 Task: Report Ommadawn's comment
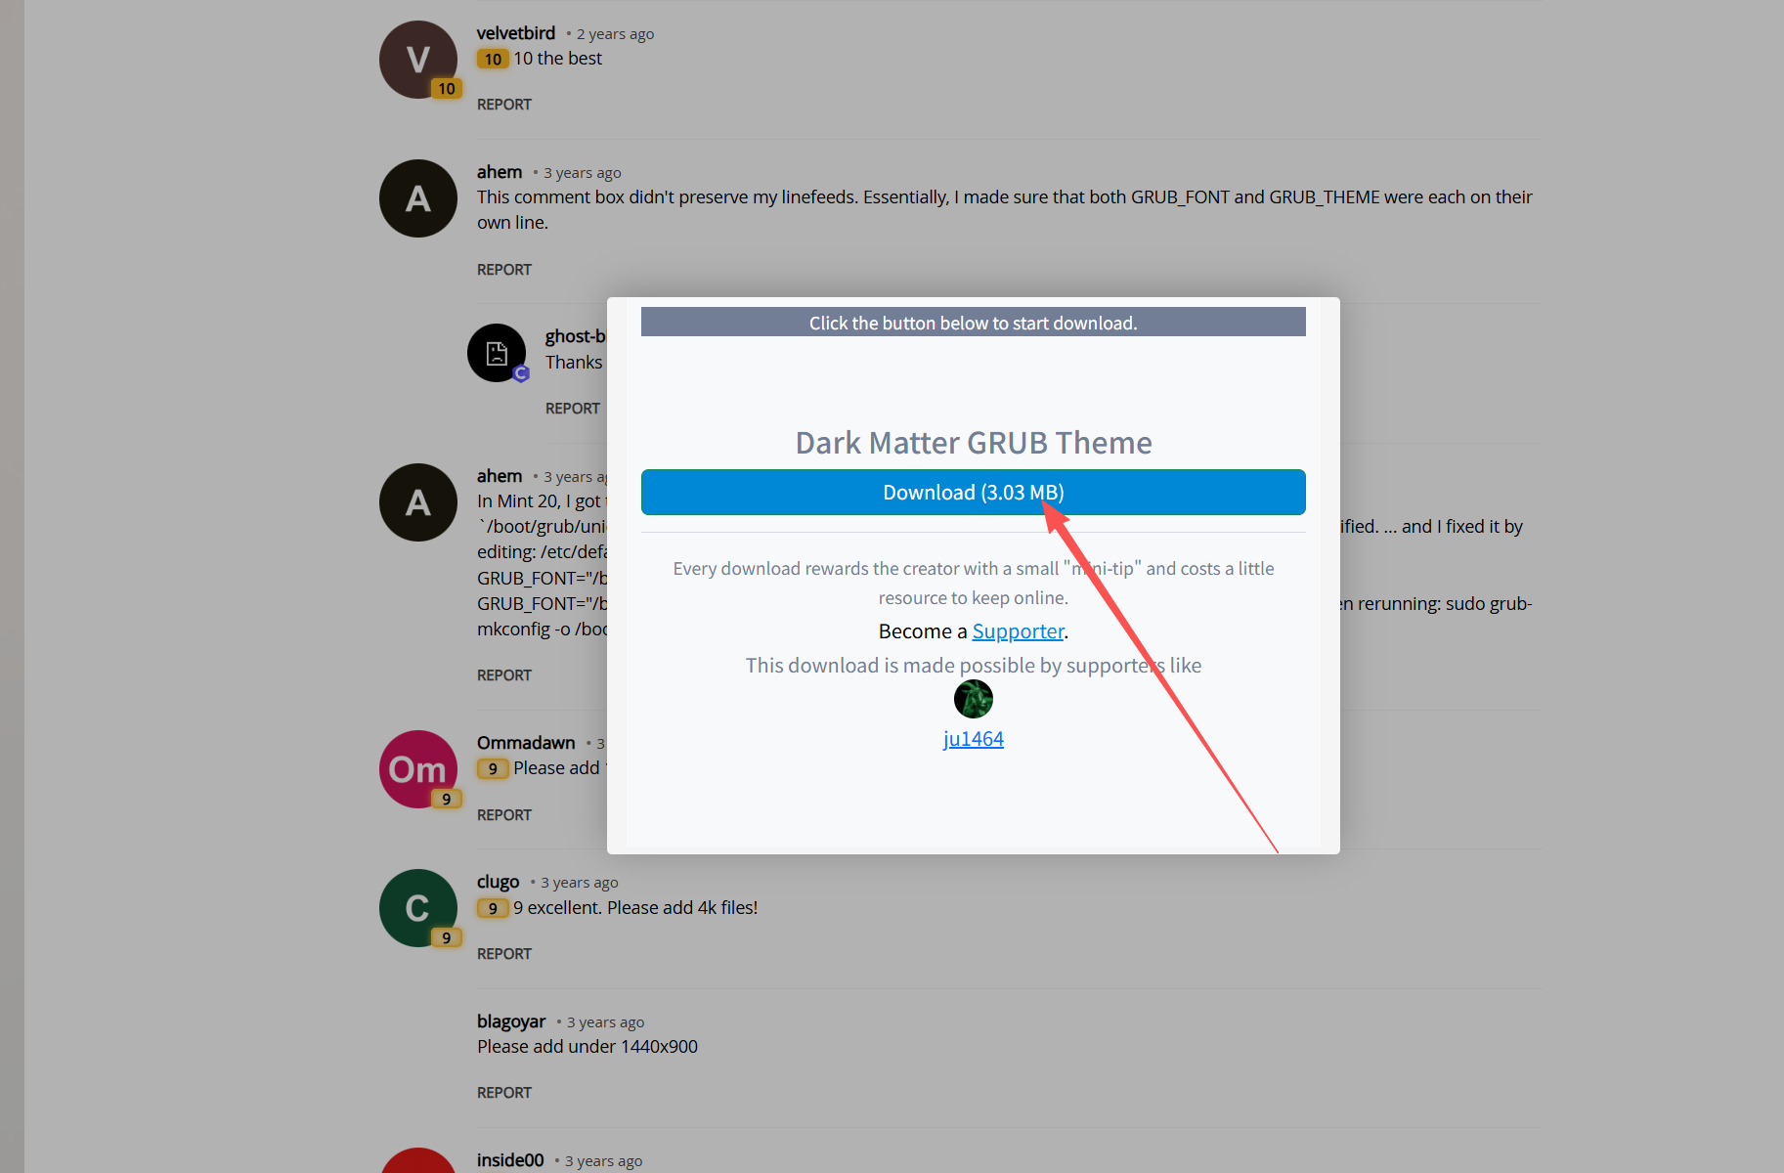[503, 815]
